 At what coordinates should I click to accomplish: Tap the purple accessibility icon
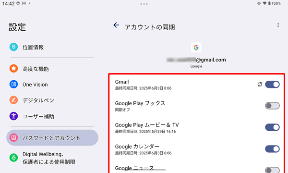(13, 116)
